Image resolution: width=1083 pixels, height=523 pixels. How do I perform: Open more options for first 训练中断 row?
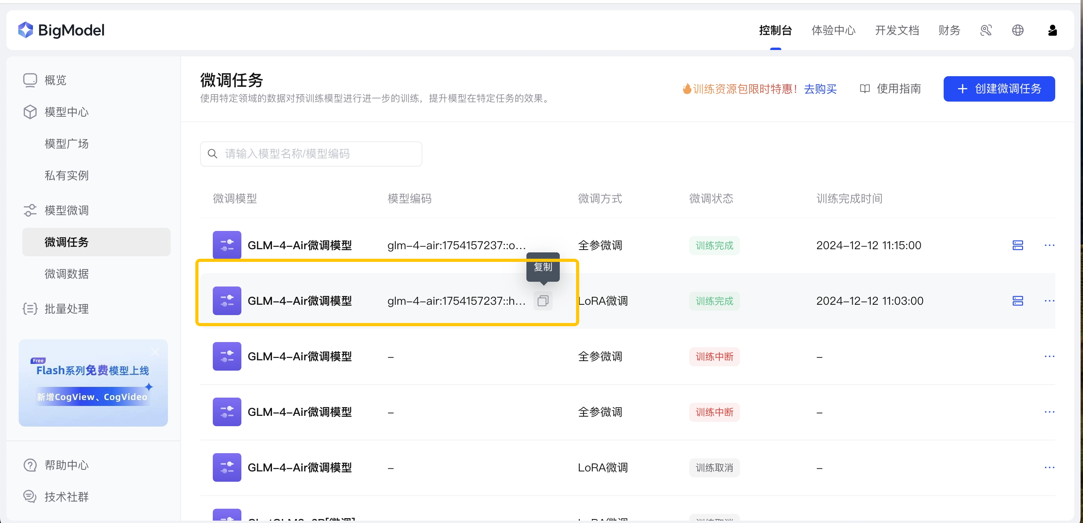(x=1049, y=356)
